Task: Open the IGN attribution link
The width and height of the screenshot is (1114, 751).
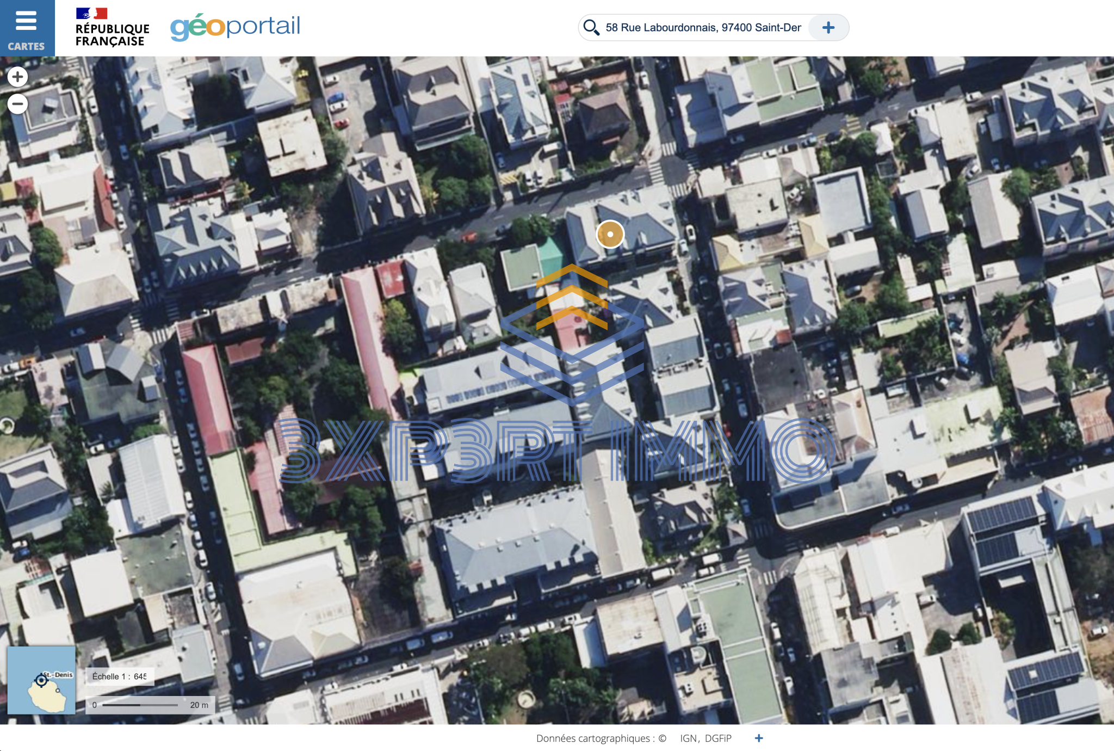Action: click(x=688, y=738)
